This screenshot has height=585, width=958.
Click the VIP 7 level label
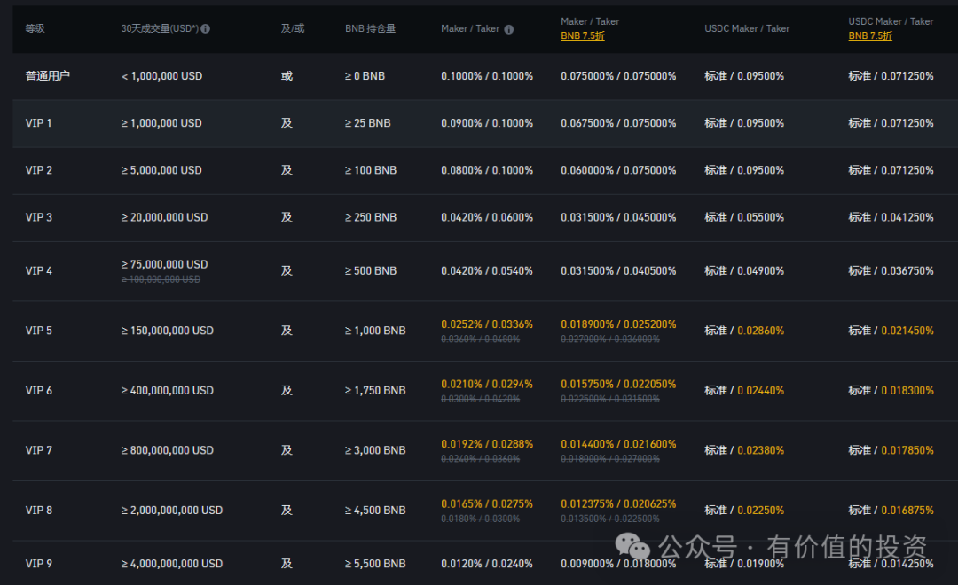[38, 450]
